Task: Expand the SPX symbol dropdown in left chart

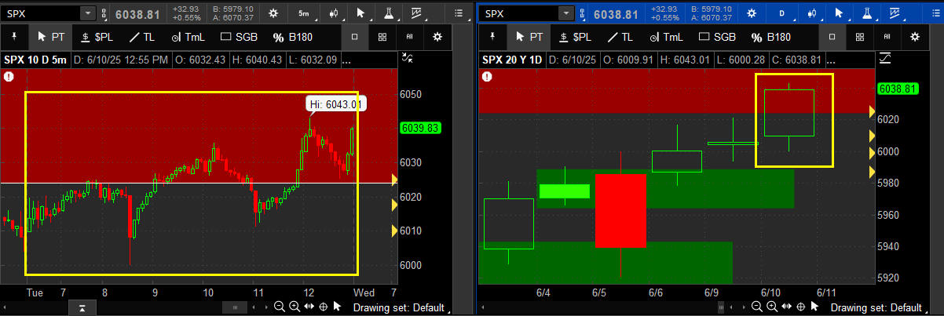Action: [88, 13]
